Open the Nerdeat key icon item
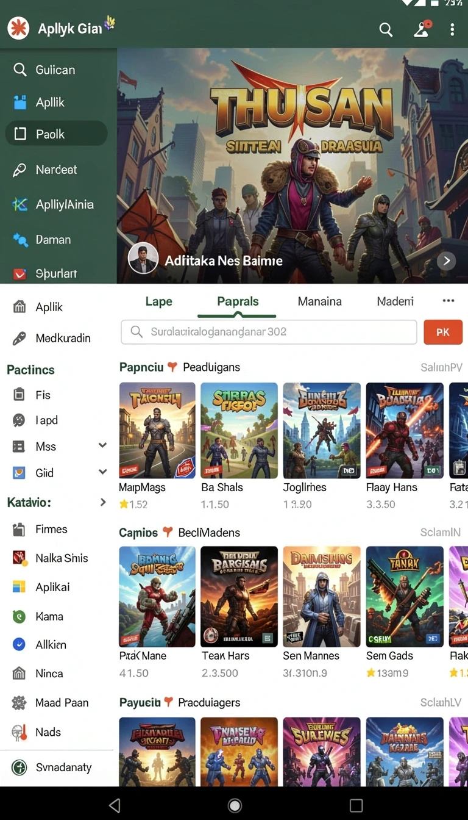The image size is (468, 820). pos(20,170)
